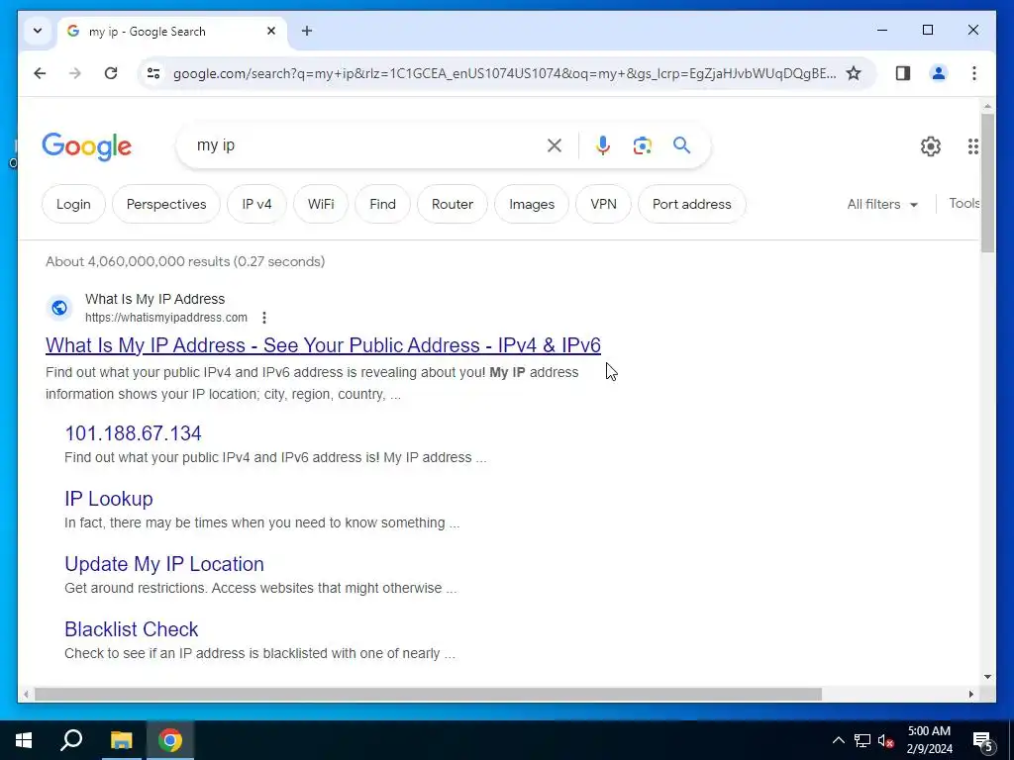
Task: Reload the Google search page
Action: pyautogui.click(x=111, y=73)
